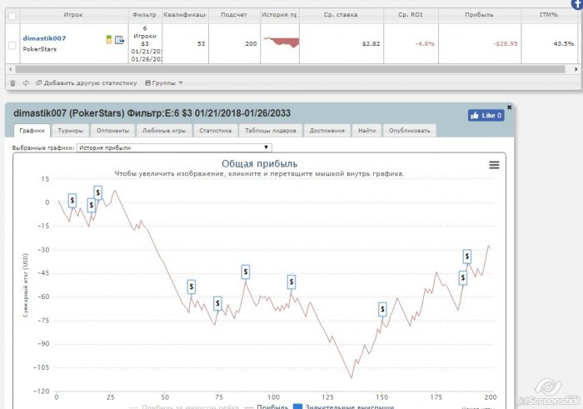This screenshot has height=409, width=583.
Task: Click the export table icon beside dimastik007
Action: point(119,39)
